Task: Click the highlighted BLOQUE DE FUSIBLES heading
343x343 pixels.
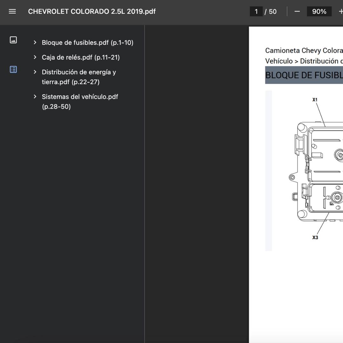Action: click(x=304, y=75)
